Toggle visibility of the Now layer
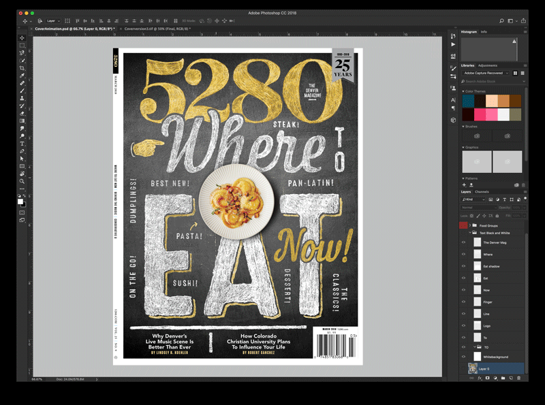545x405 pixels. tap(463, 290)
